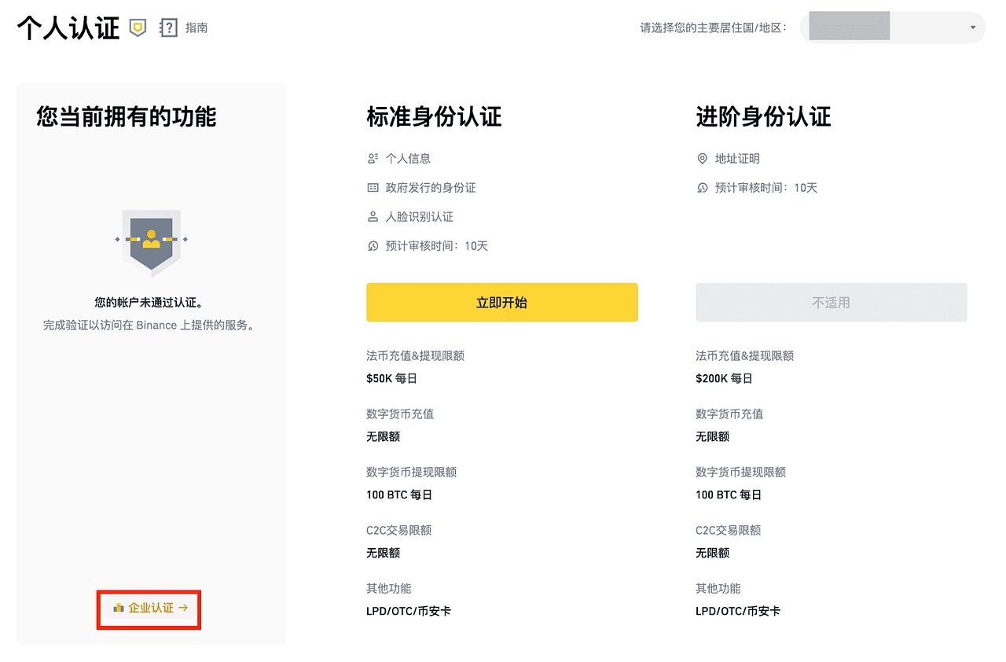Click the 标准身份认证 heading
The height and width of the screenshot is (662, 1006).
point(434,117)
